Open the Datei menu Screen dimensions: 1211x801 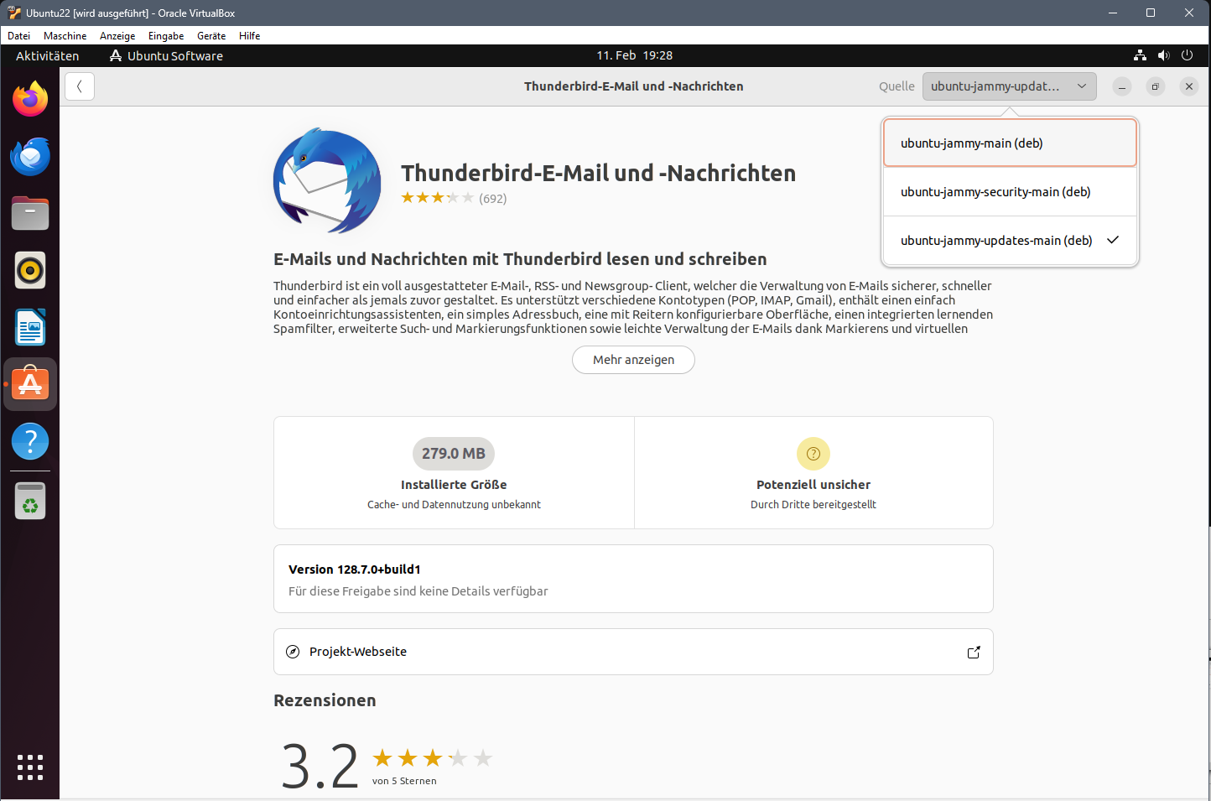(18, 36)
